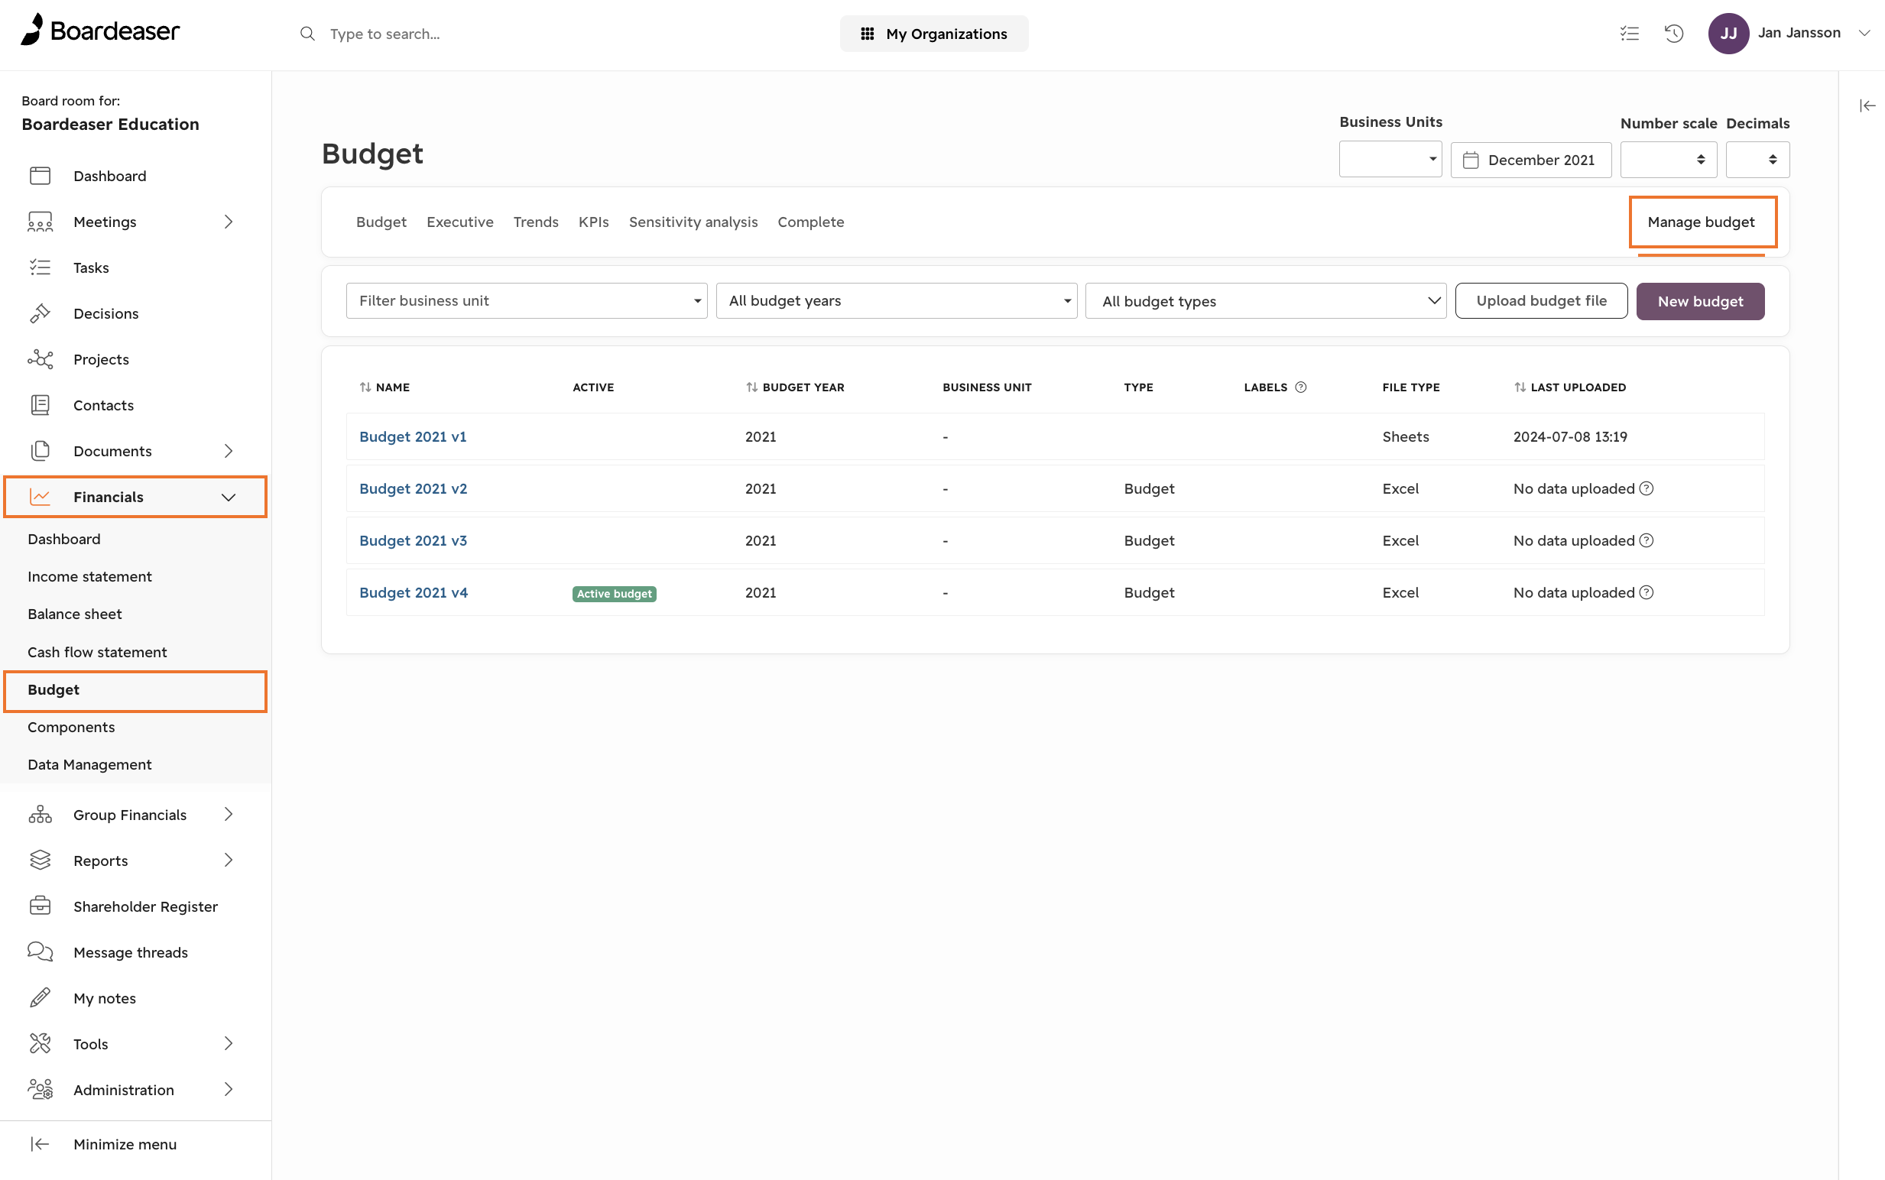Collapse the right panel arrow icon
The image size is (1885, 1180).
coord(1867,105)
